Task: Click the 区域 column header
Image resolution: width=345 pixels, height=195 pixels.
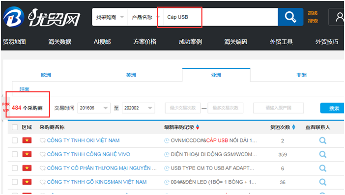Action: point(27,127)
